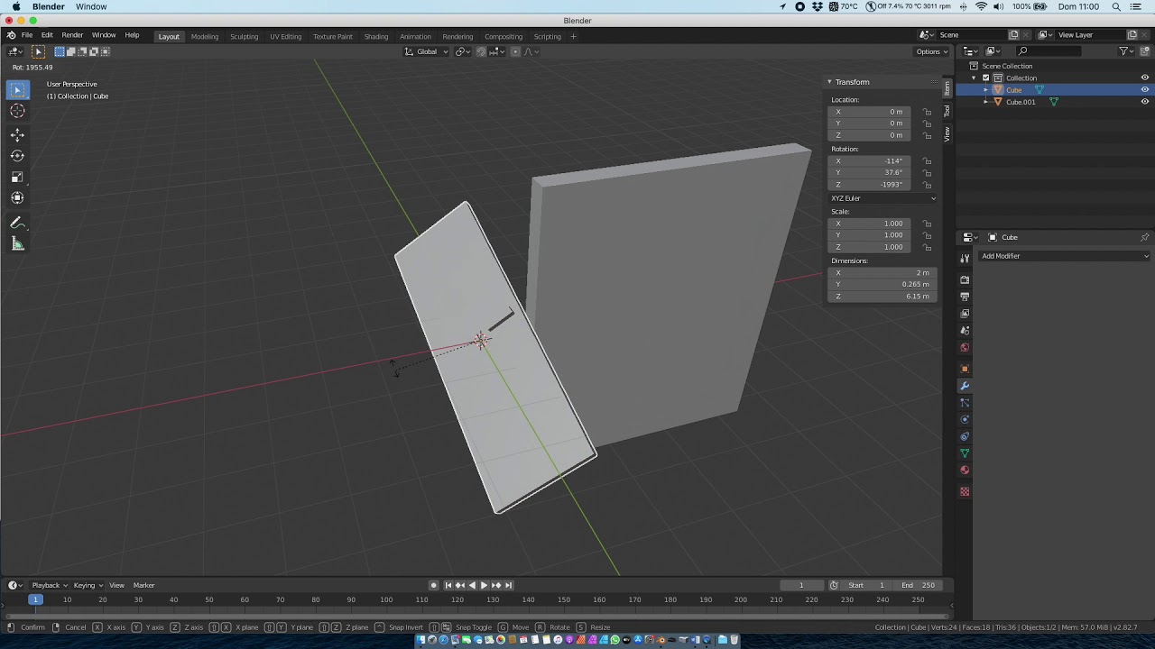The height and width of the screenshot is (649, 1155).
Task: Toggle the Rotation Z lock
Action: pyautogui.click(x=927, y=185)
